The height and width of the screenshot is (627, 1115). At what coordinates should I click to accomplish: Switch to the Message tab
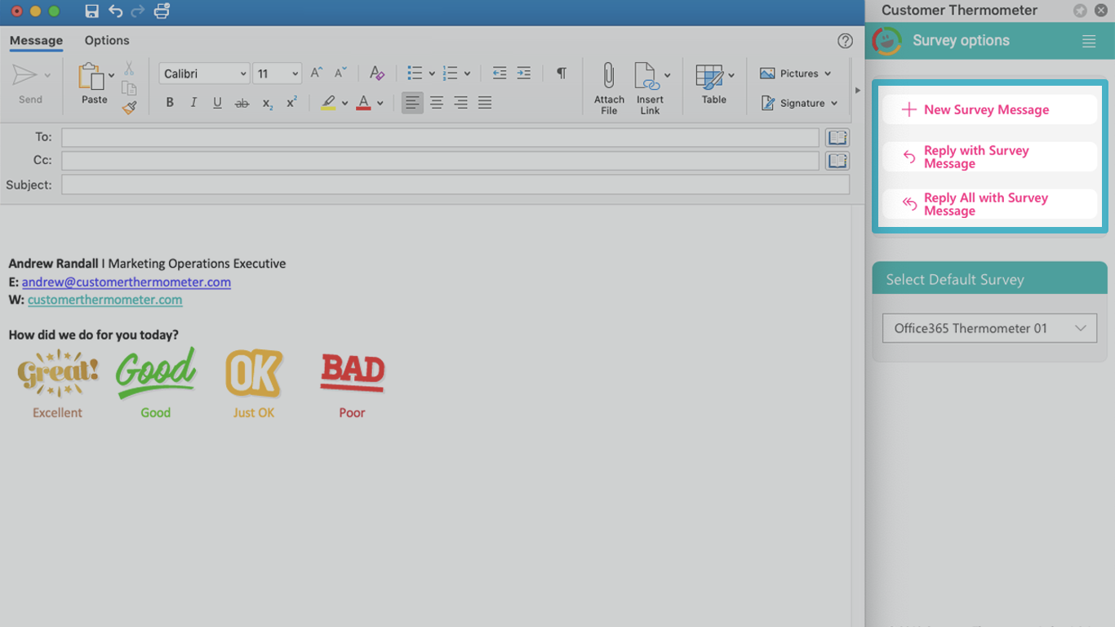(x=36, y=41)
